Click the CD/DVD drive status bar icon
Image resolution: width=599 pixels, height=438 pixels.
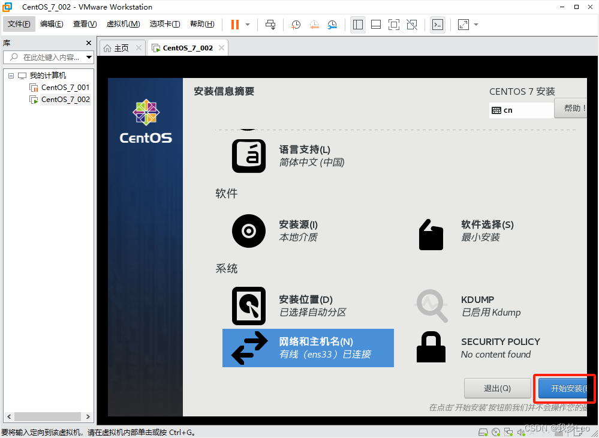[496, 433]
